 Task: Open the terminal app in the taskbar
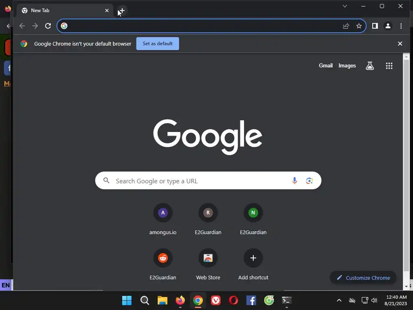coord(287,300)
